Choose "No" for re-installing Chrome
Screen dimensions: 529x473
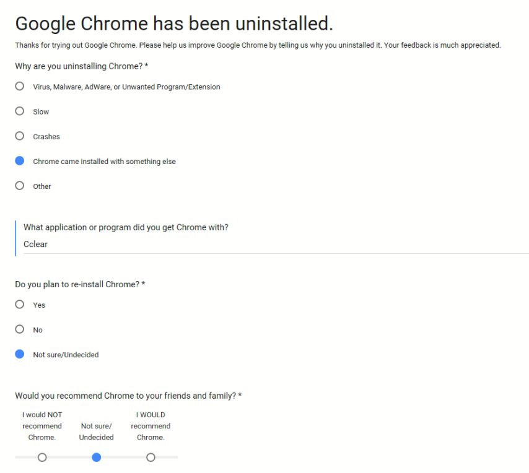tap(20, 329)
